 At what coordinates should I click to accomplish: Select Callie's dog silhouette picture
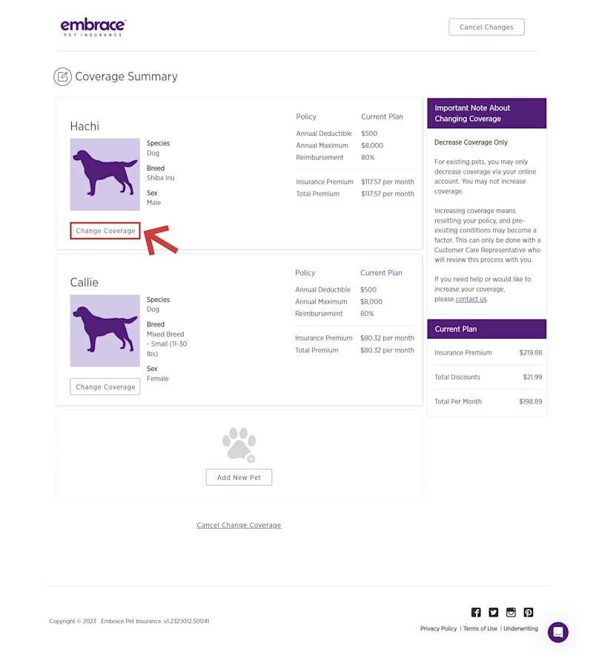tap(105, 331)
